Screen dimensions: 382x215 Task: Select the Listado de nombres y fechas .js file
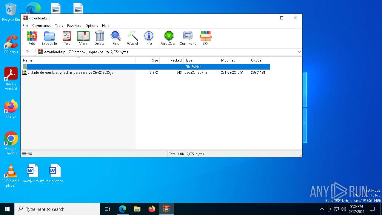coord(70,73)
